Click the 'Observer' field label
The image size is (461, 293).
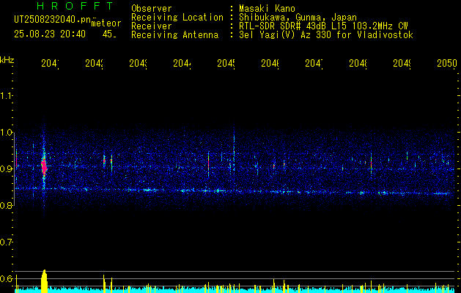(x=152, y=9)
